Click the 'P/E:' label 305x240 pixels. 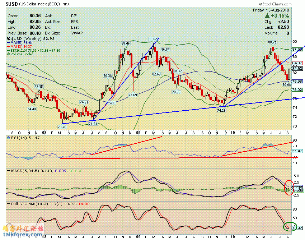pos(74,16)
